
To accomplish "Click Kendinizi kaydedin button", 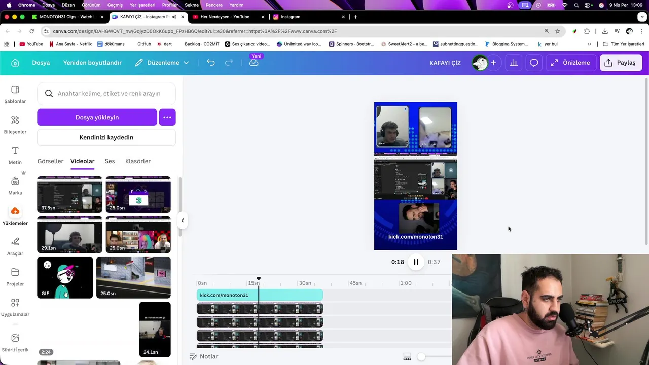I will pyautogui.click(x=106, y=137).
